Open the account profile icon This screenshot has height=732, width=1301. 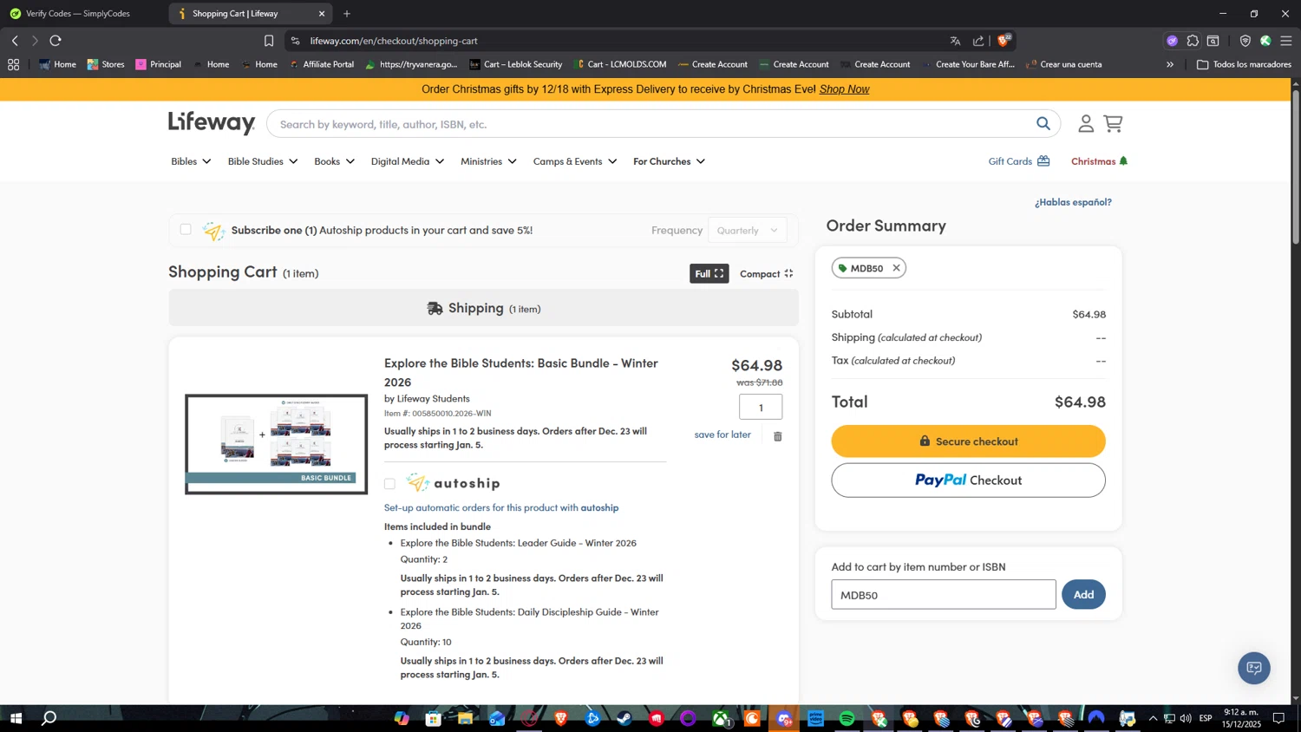(1085, 124)
